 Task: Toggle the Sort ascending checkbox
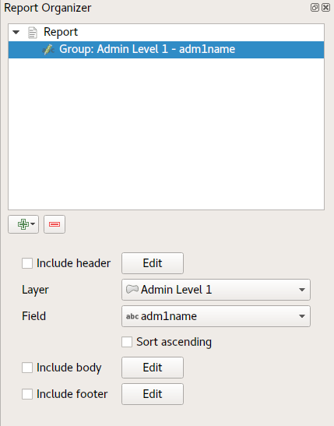[x=127, y=342]
